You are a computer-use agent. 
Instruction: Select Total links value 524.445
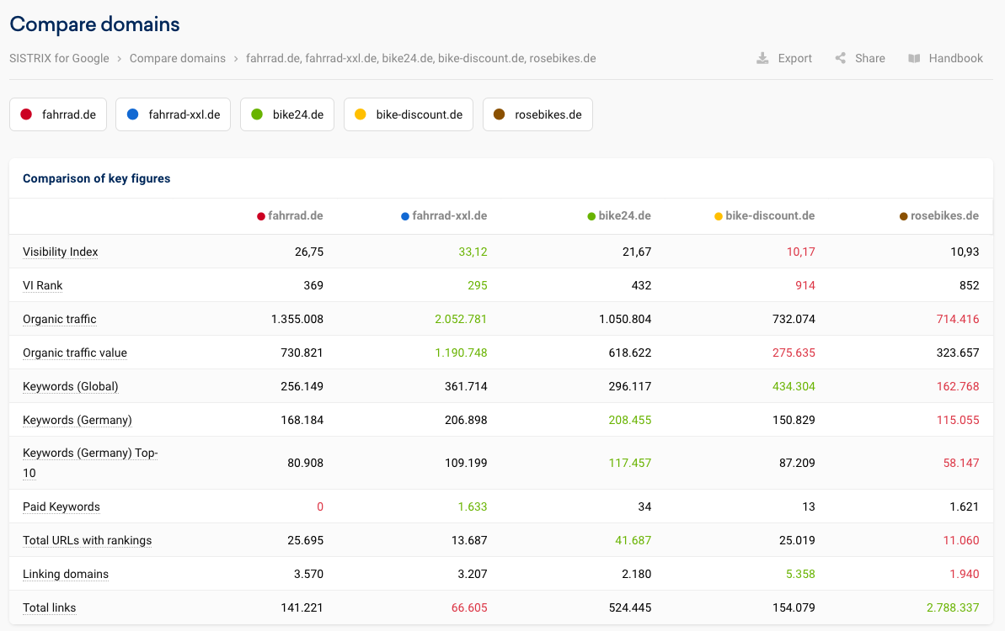point(630,608)
